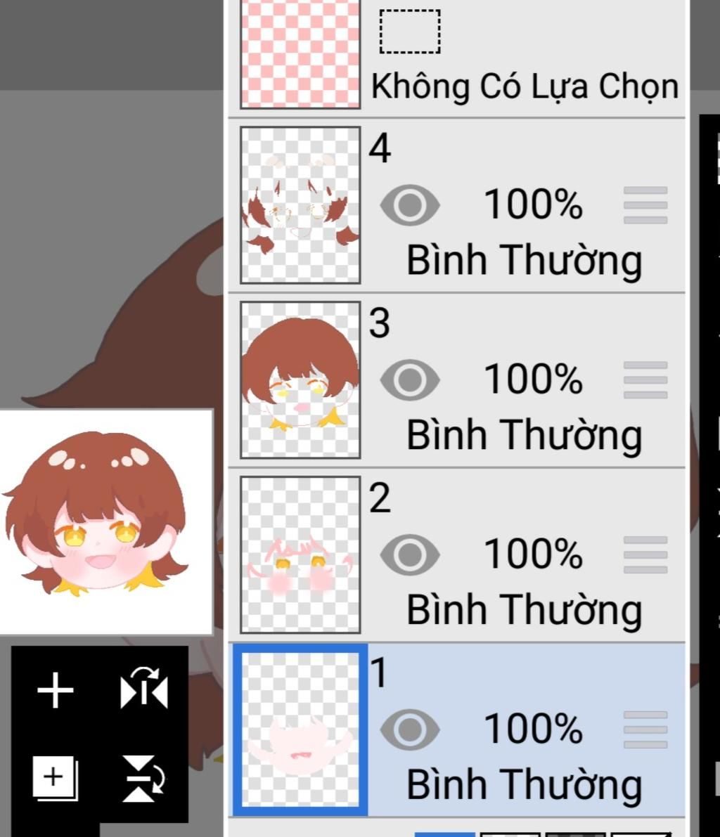720x837 pixels.
Task: Hide layer 3 with eye icon
Action: pos(410,380)
